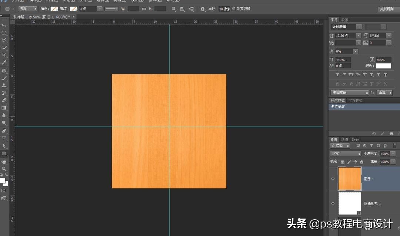Screen dimensions: 400x236
Task: Click the 圆角矩形 1 layer thumbnail
Action: (x=350, y=203)
